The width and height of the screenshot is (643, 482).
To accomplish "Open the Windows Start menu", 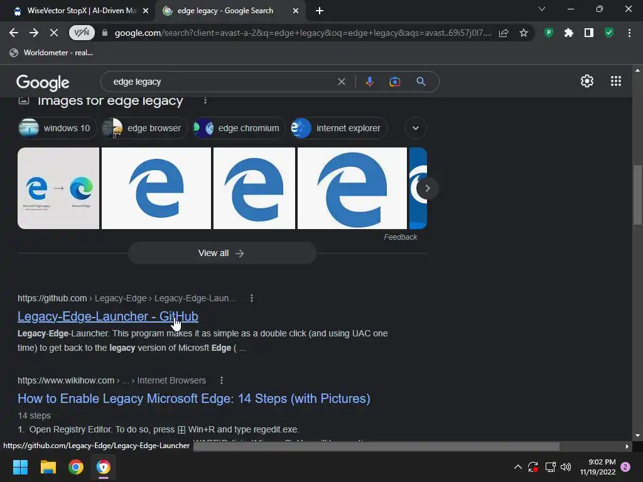I will click(20, 467).
